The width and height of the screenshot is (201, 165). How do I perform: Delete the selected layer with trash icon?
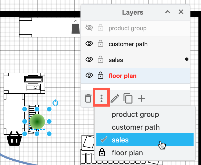88,98
